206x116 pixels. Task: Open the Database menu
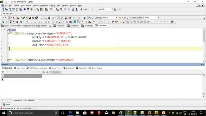pyautogui.click(x=44, y=5)
